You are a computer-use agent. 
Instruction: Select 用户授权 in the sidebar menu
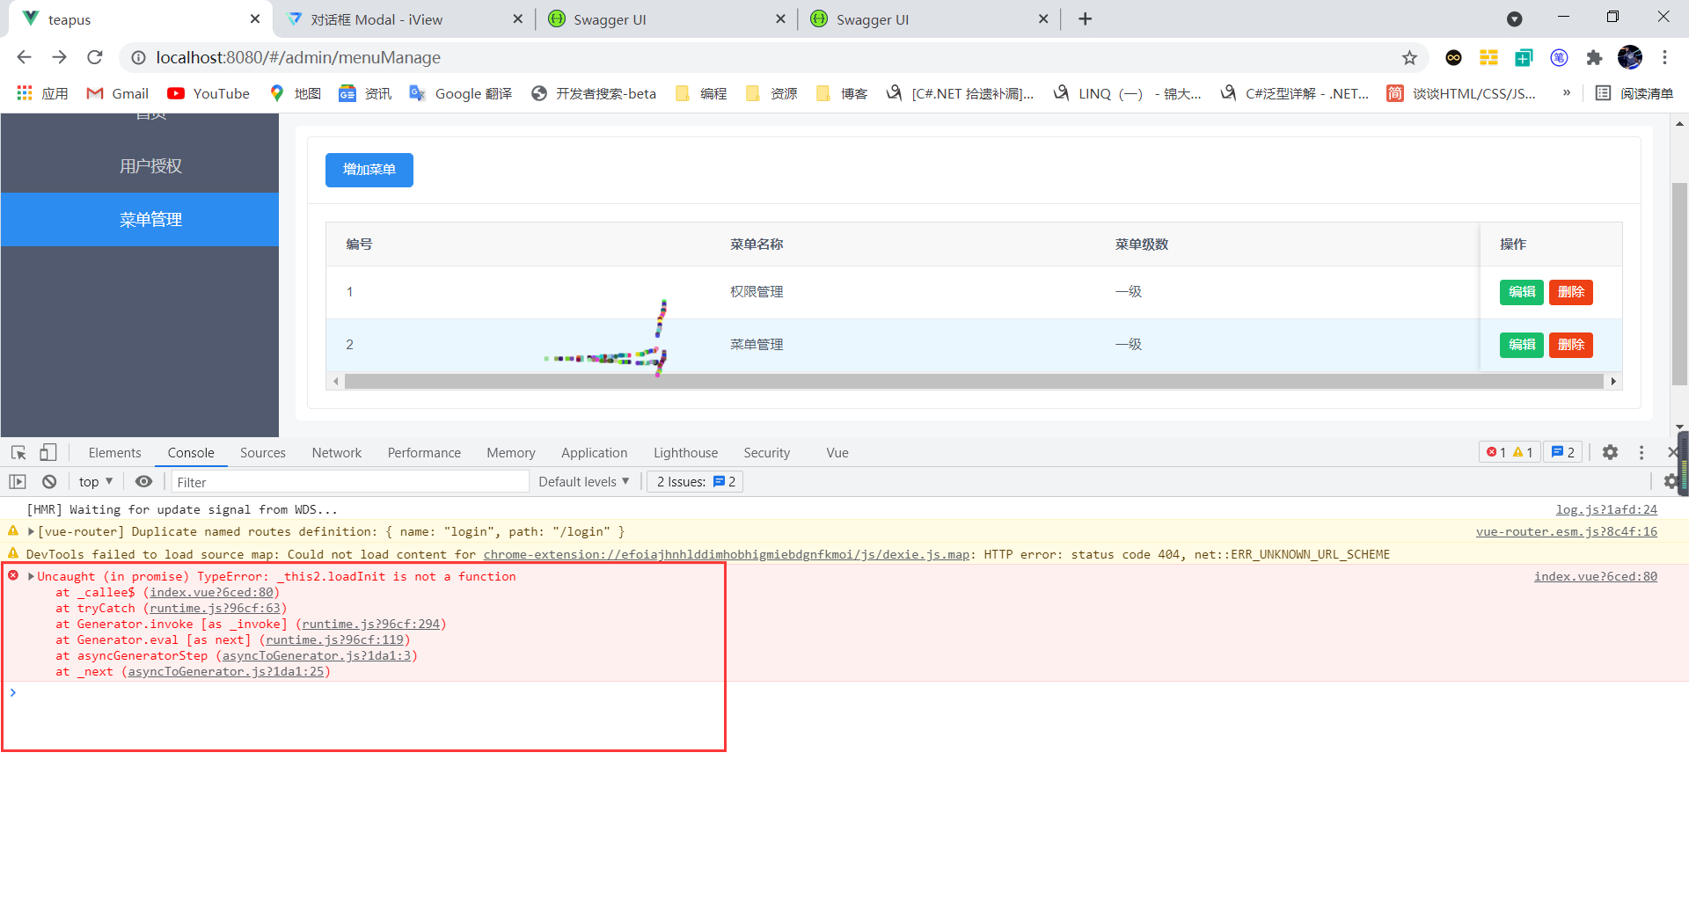point(150,166)
